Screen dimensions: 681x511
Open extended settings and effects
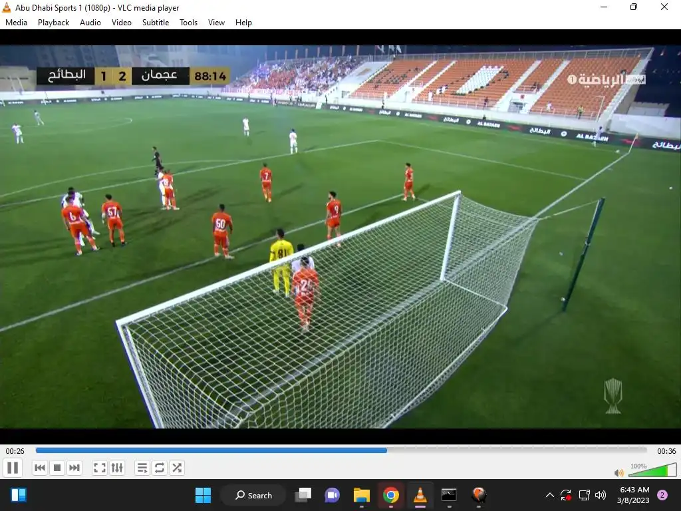[x=117, y=468]
